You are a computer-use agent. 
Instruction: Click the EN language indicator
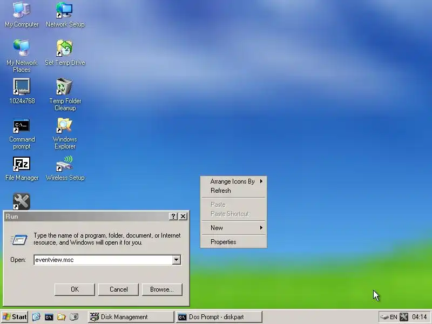393,317
